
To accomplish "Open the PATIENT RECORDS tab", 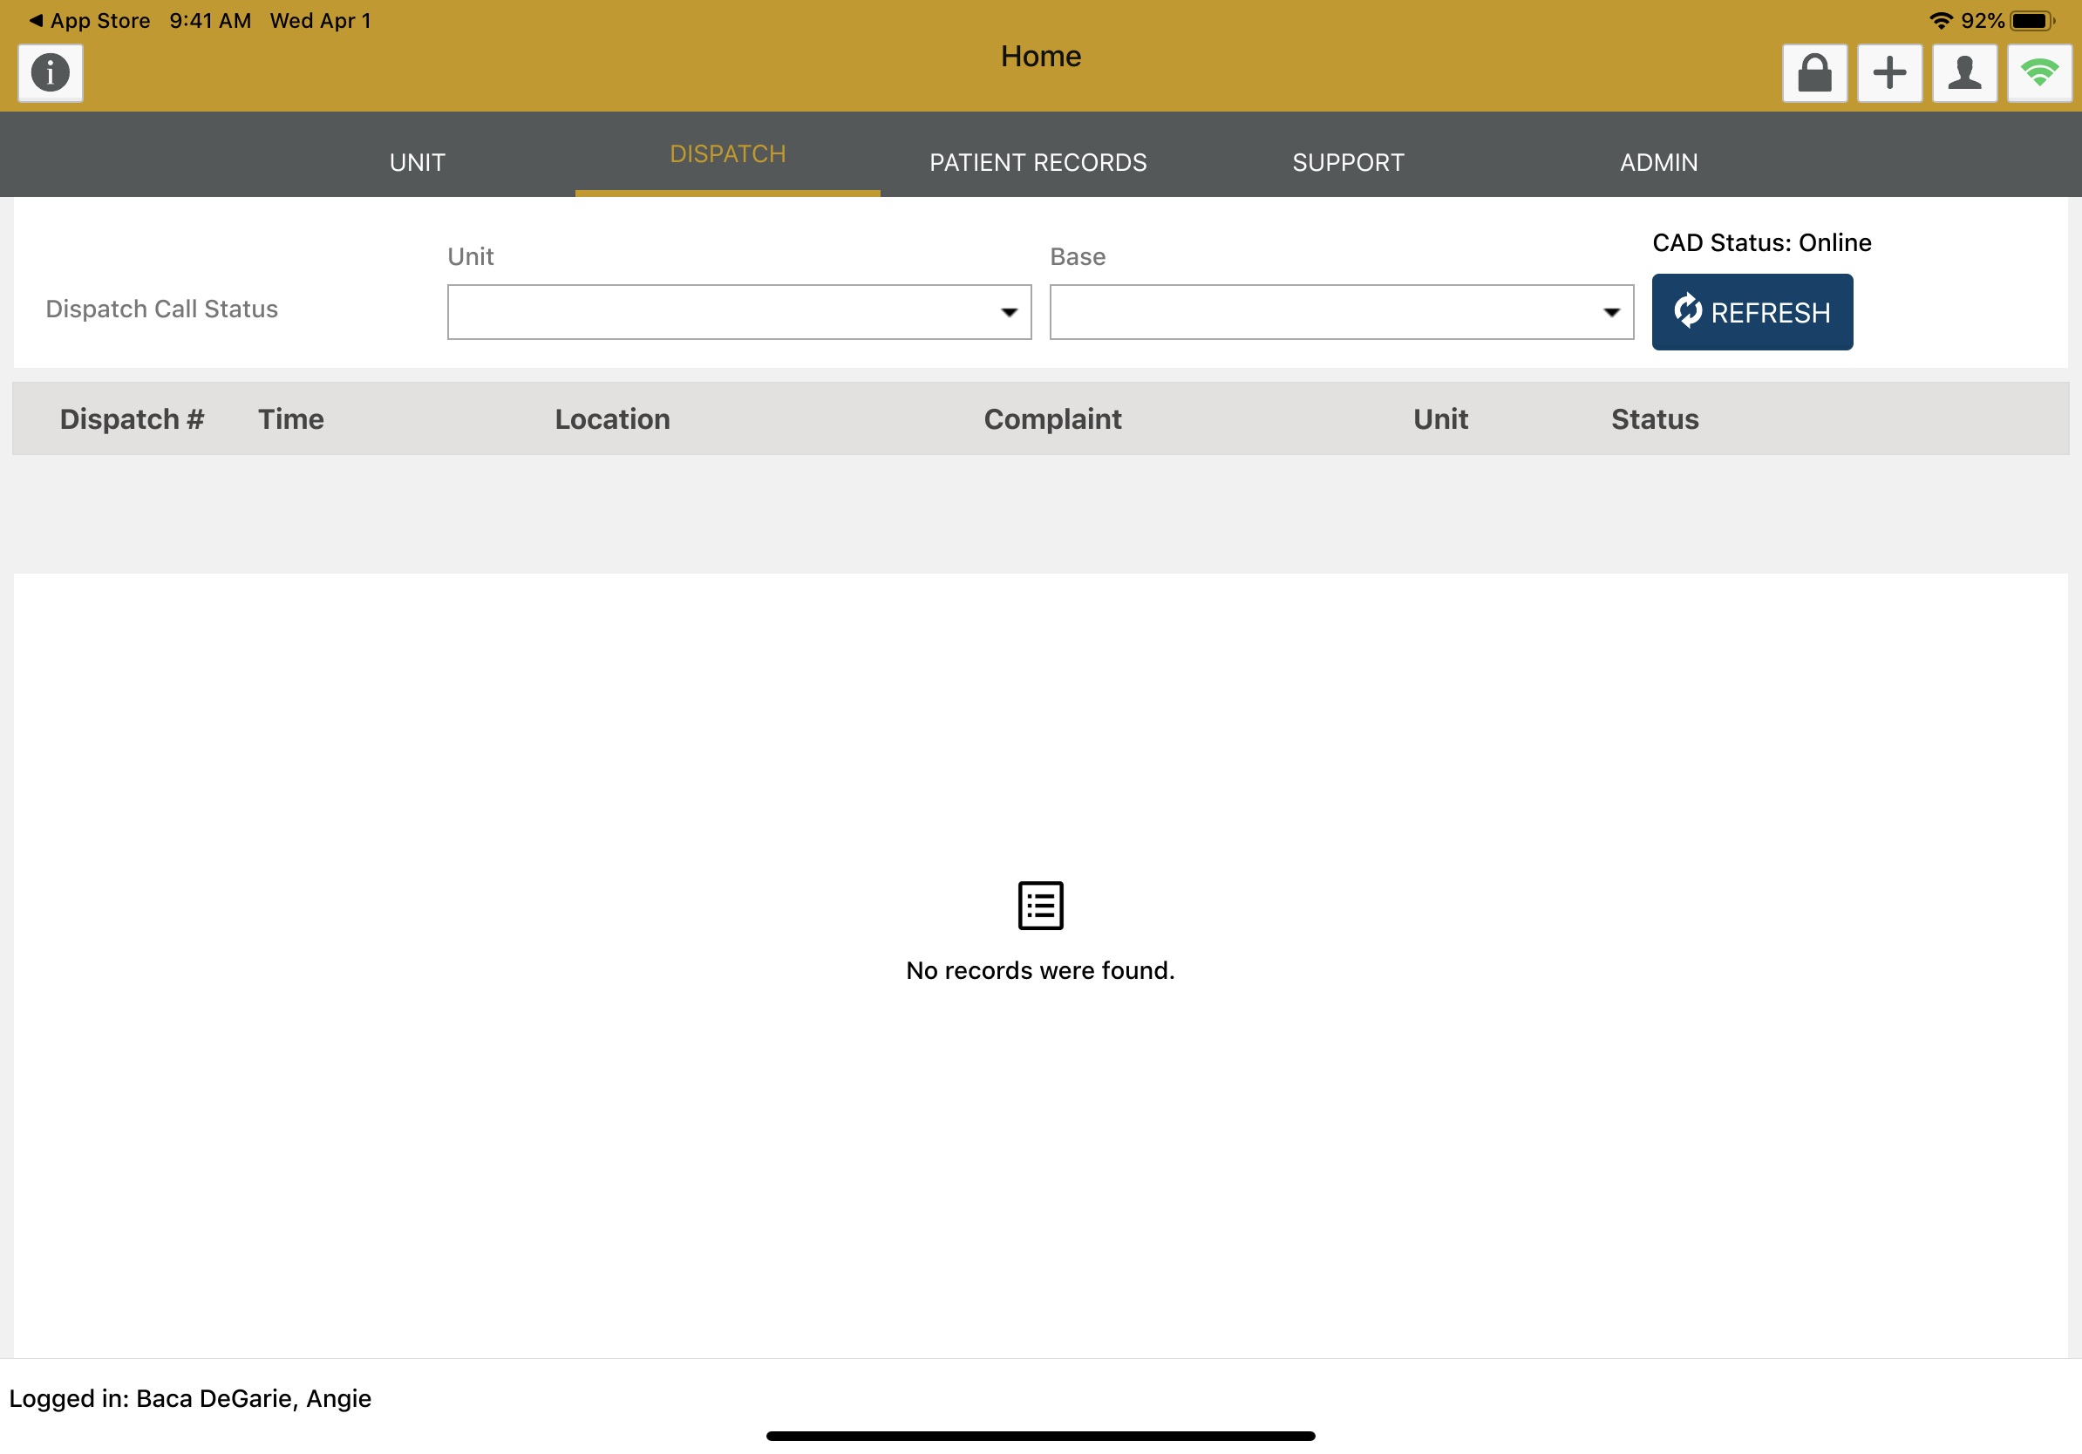I will pos(1038,162).
